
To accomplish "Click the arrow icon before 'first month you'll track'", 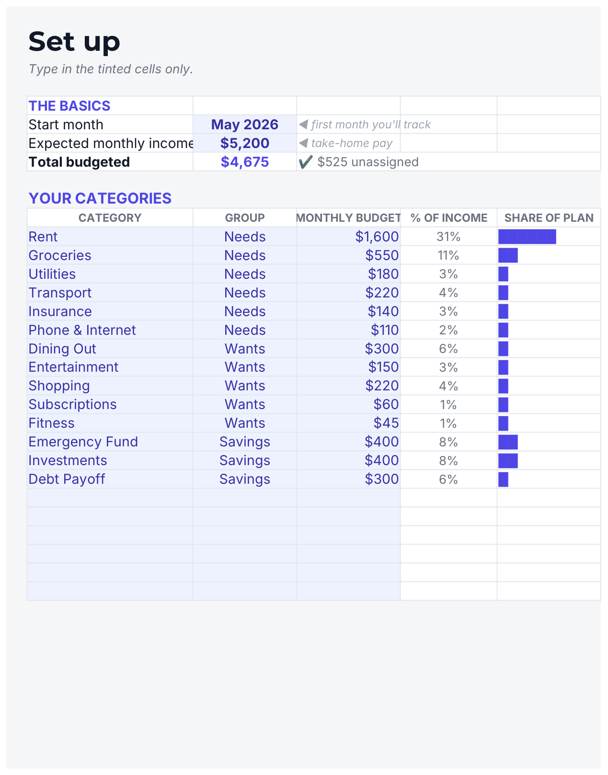I will (x=303, y=125).
